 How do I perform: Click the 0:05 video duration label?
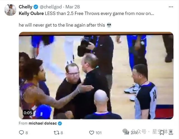click(x=28, y=113)
